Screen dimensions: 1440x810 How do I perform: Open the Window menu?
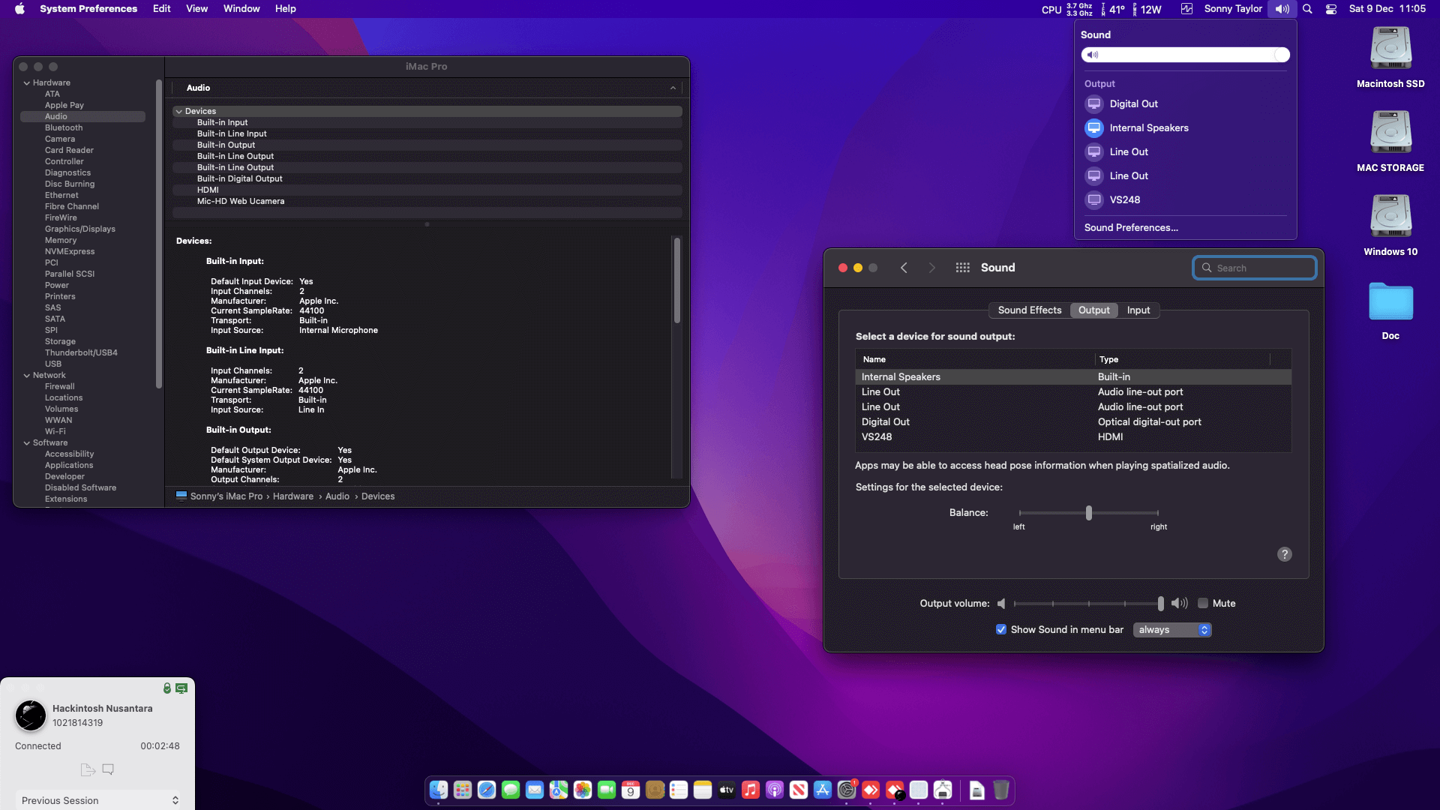point(241,9)
